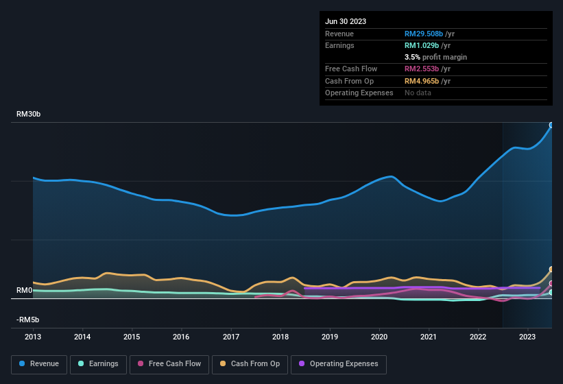
Task: Click the 2014 x-axis label
Action: coord(82,337)
